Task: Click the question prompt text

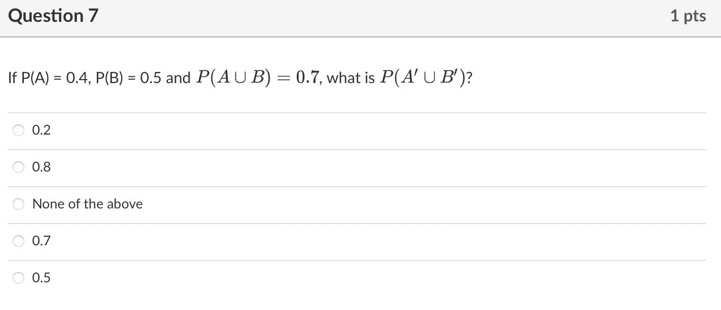Action: pos(238,77)
